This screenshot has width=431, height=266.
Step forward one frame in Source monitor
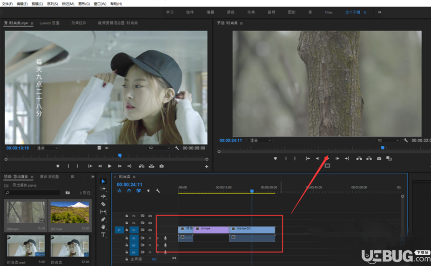pyautogui.click(x=120, y=166)
